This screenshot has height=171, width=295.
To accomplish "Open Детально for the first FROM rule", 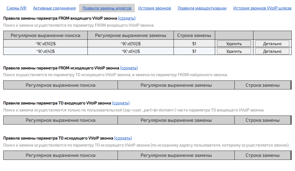I will [272, 43].
